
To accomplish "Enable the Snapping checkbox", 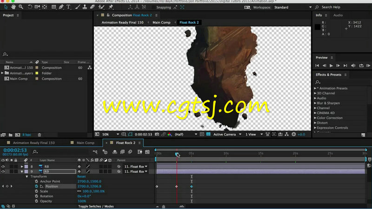I will (153, 7).
